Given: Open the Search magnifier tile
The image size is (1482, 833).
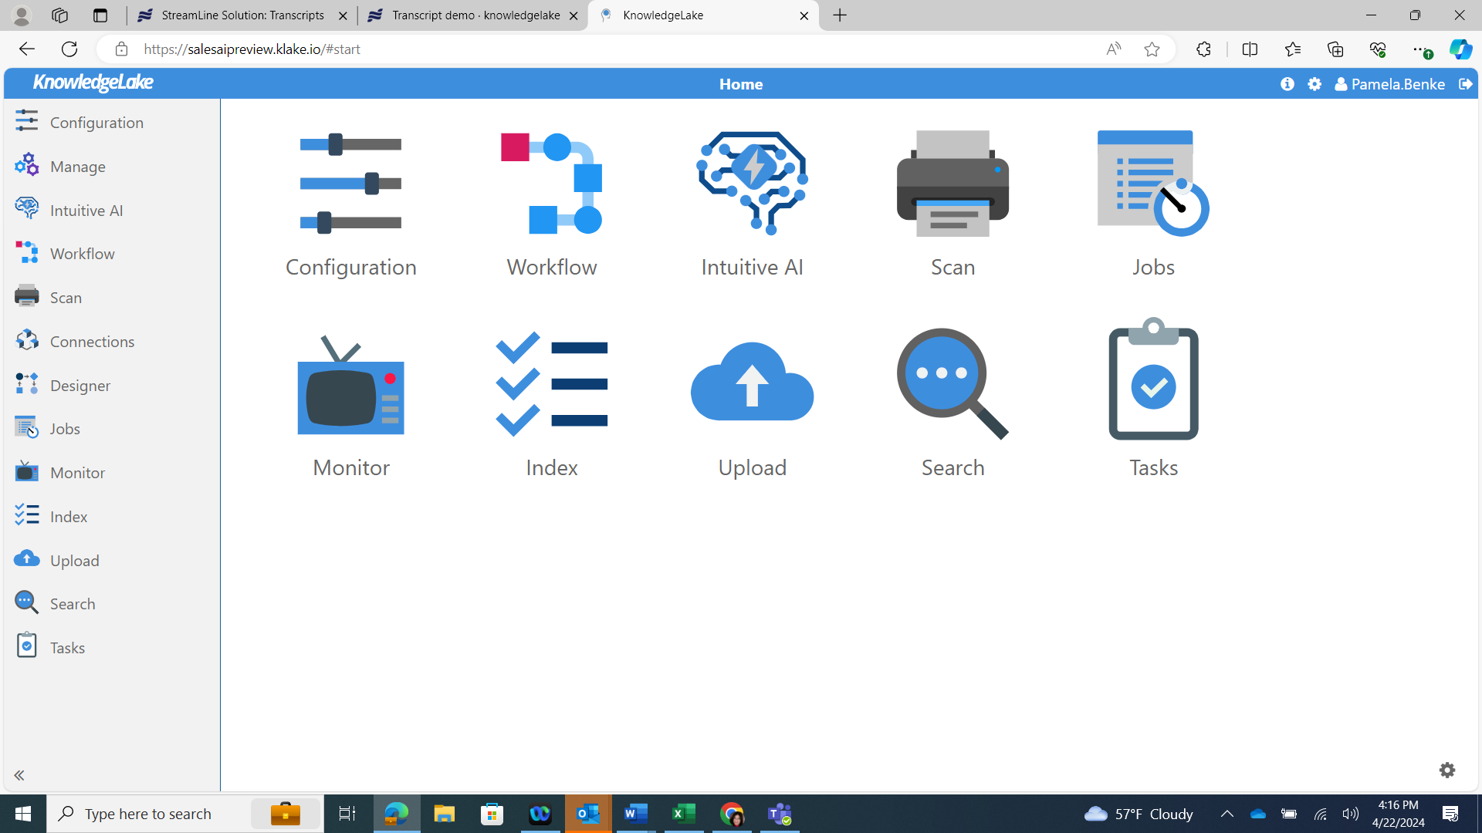Looking at the screenshot, I should pyautogui.click(x=952, y=403).
